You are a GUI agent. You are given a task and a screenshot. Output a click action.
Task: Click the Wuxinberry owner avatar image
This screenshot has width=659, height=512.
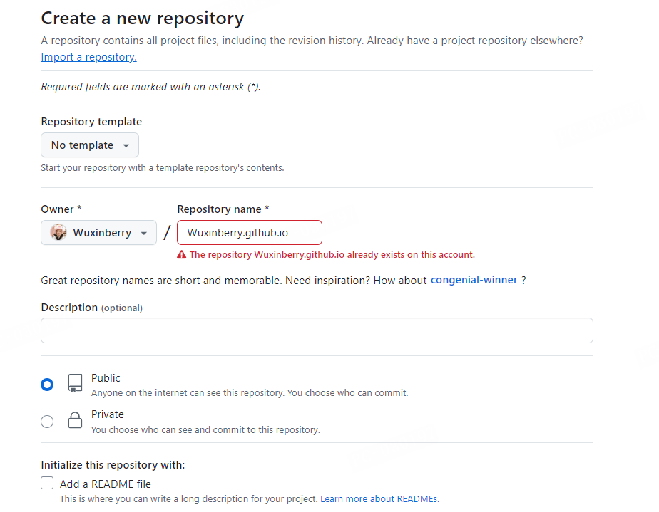[x=58, y=233]
